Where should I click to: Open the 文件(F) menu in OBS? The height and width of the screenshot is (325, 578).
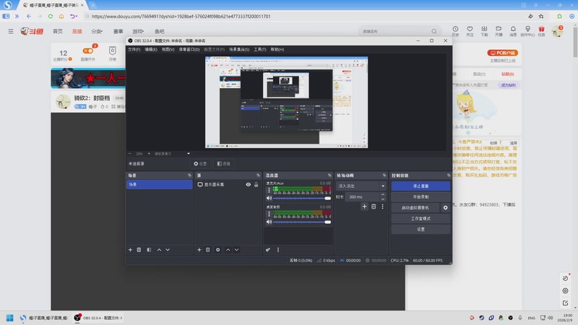click(134, 49)
